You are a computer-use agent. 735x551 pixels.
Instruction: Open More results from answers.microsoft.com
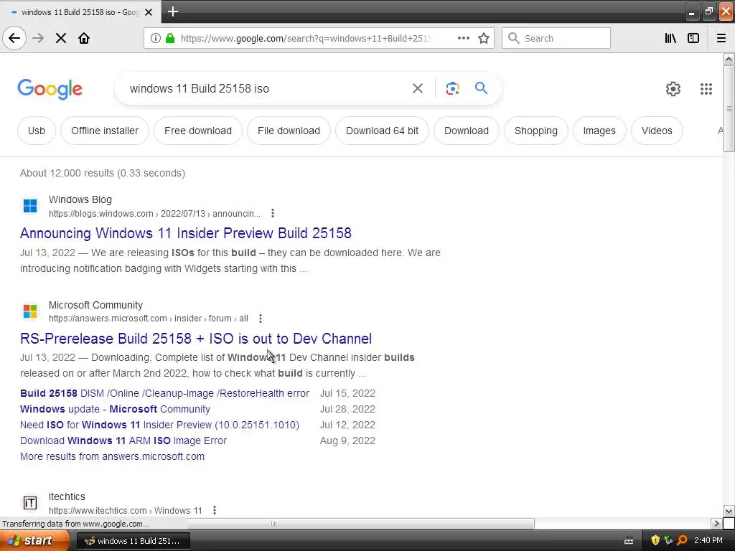(x=112, y=456)
